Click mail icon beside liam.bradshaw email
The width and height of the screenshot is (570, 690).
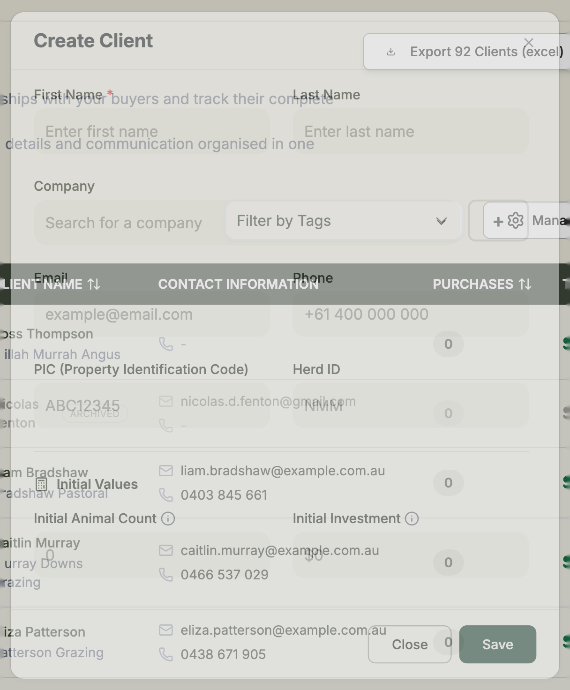166,471
